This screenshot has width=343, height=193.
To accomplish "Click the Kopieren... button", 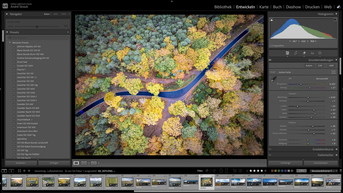I will click(21, 163).
